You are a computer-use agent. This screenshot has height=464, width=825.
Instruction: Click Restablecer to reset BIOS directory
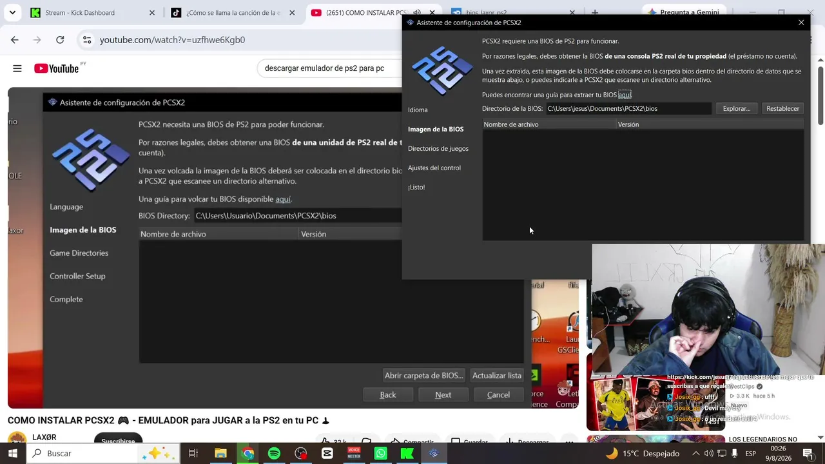coord(782,108)
